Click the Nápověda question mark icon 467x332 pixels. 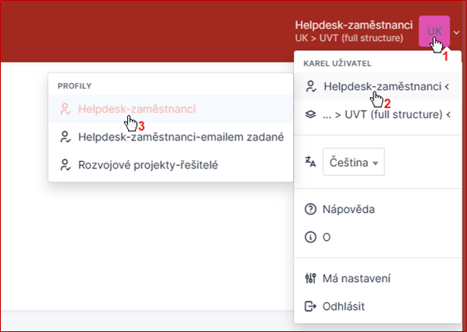[310, 209]
